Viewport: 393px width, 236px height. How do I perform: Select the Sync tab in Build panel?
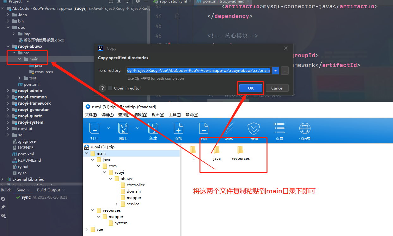click(21, 190)
